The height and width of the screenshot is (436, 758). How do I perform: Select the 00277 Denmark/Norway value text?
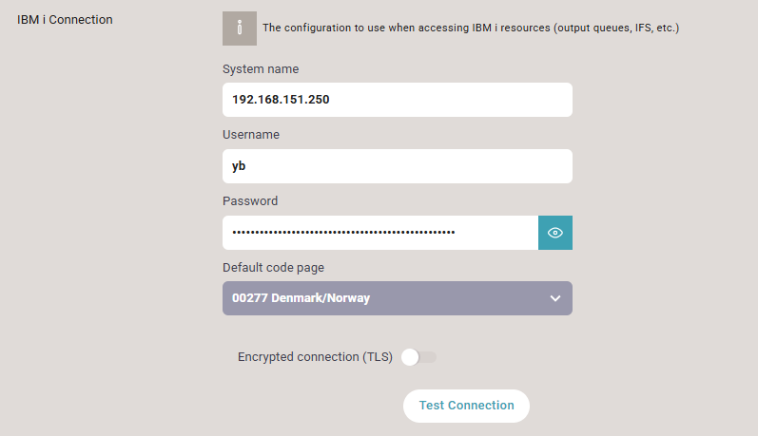(301, 298)
